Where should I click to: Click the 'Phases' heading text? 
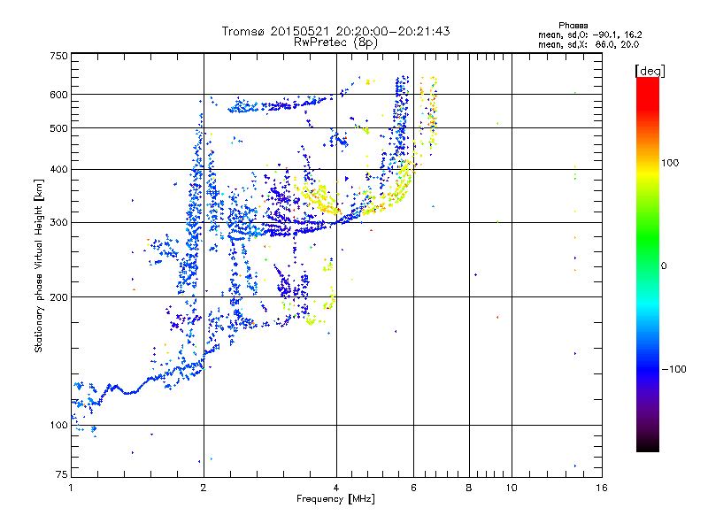click(x=573, y=26)
